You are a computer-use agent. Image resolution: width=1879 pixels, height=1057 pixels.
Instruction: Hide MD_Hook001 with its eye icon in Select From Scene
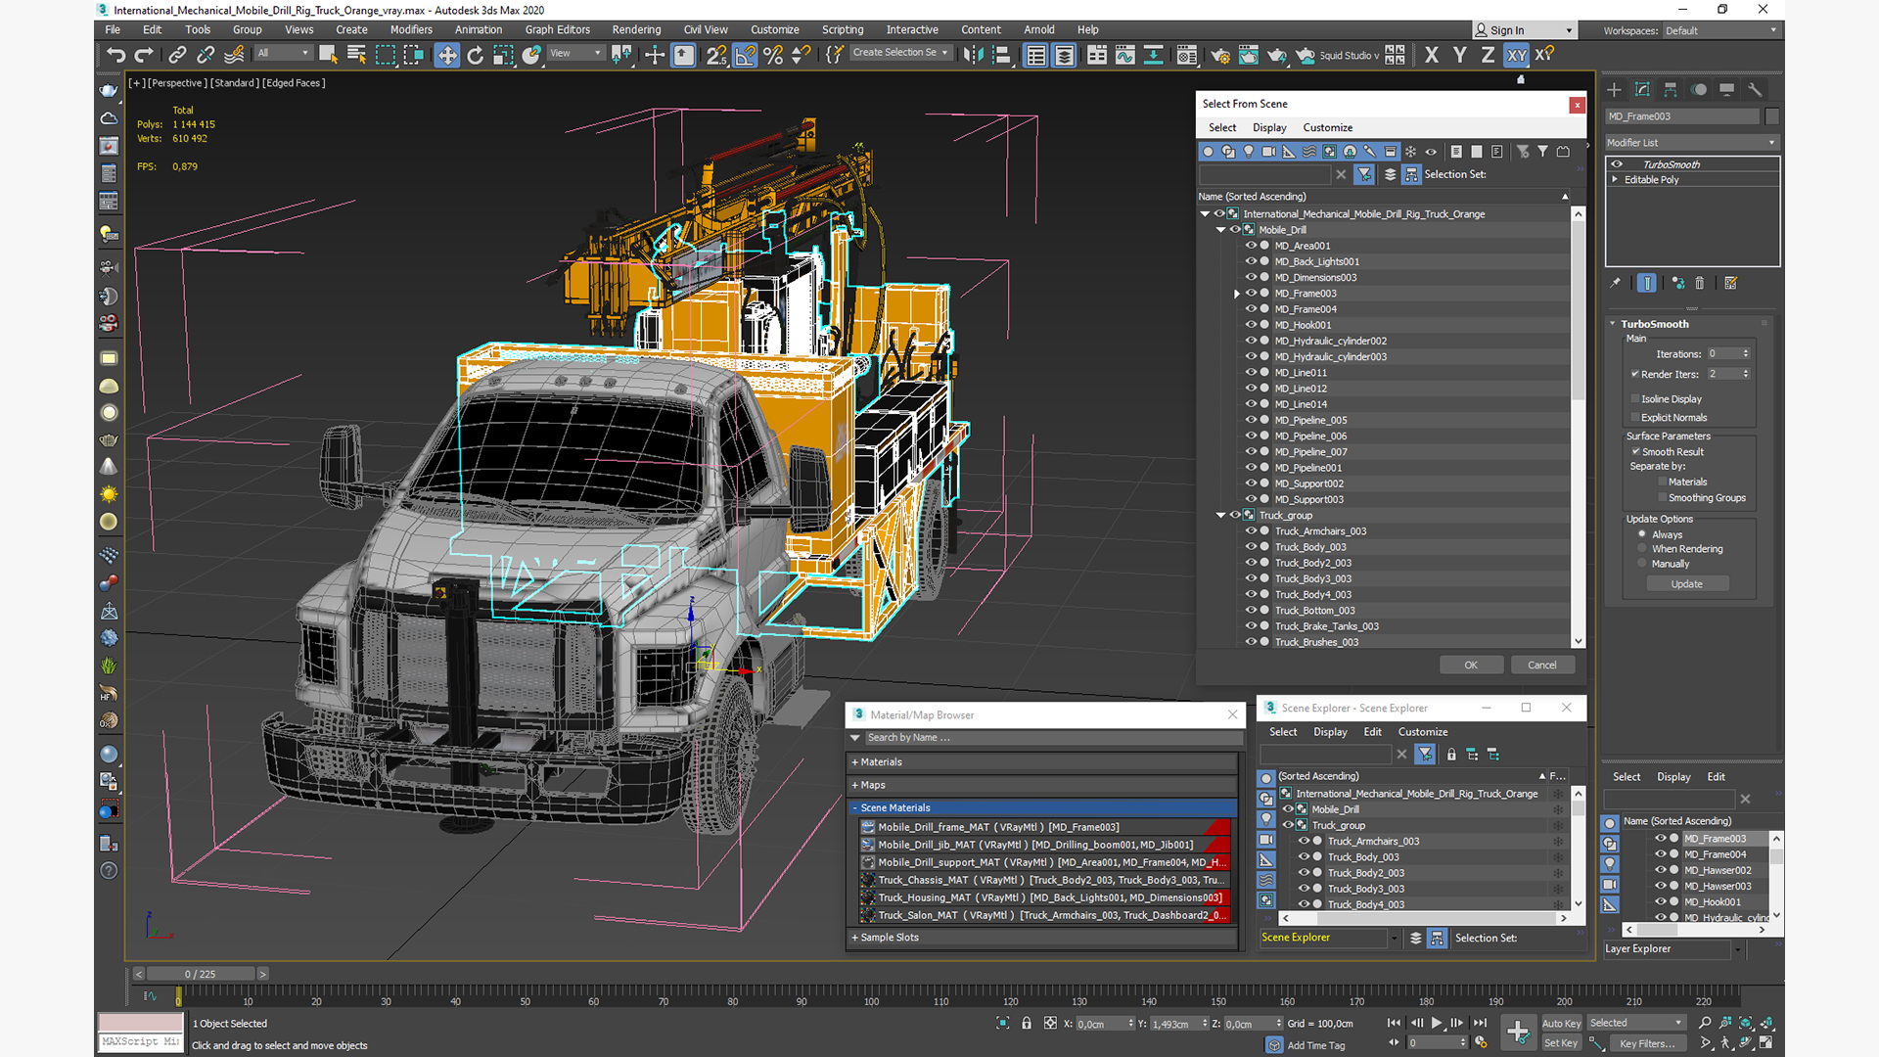pos(1250,325)
